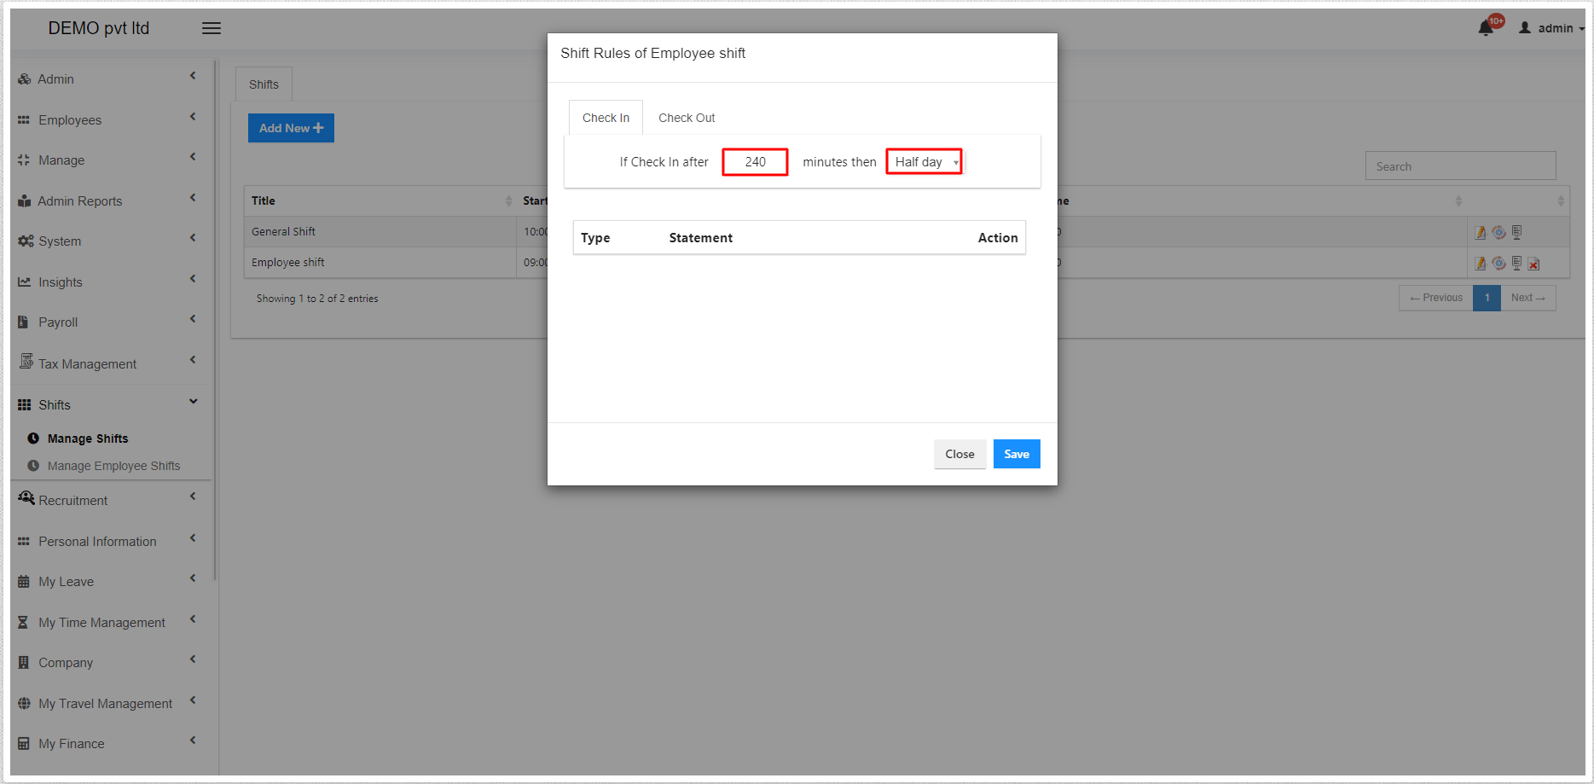Switch to the Check Out tab
Viewport: 1594px width, 784px height.
(686, 117)
